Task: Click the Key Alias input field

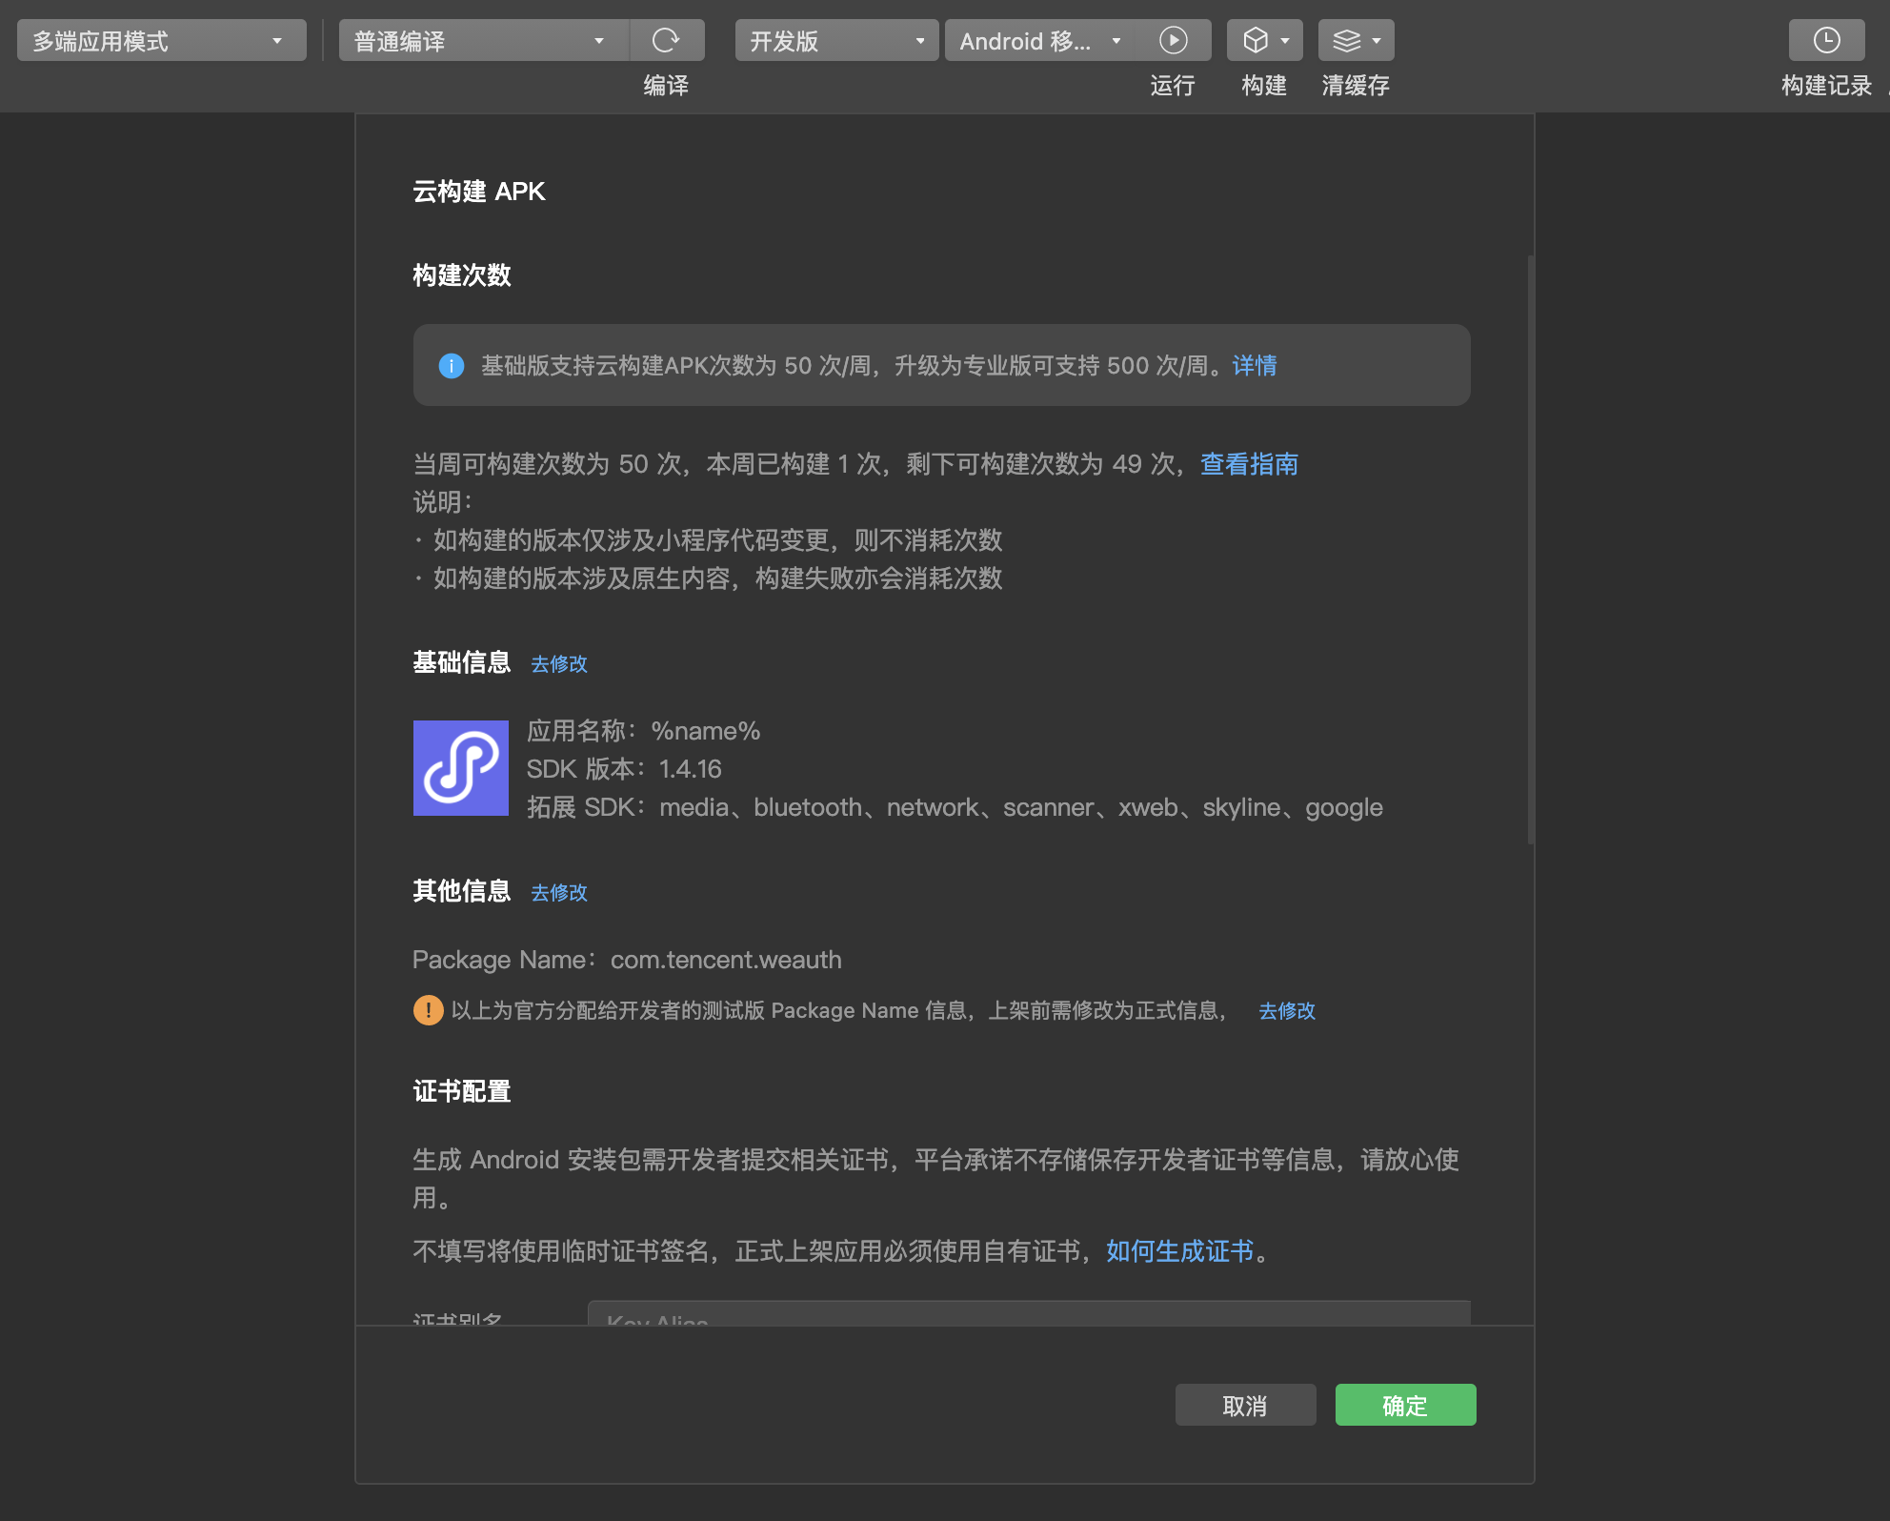Action: click(1029, 1313)
